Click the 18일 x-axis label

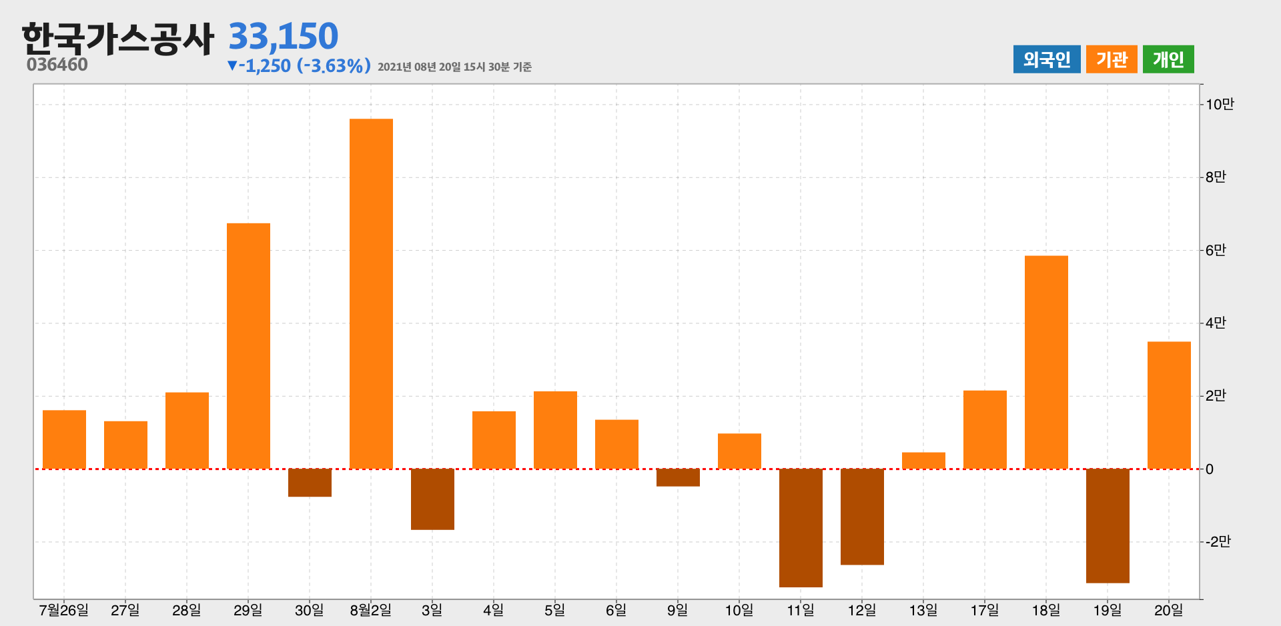pos(1046,610)
